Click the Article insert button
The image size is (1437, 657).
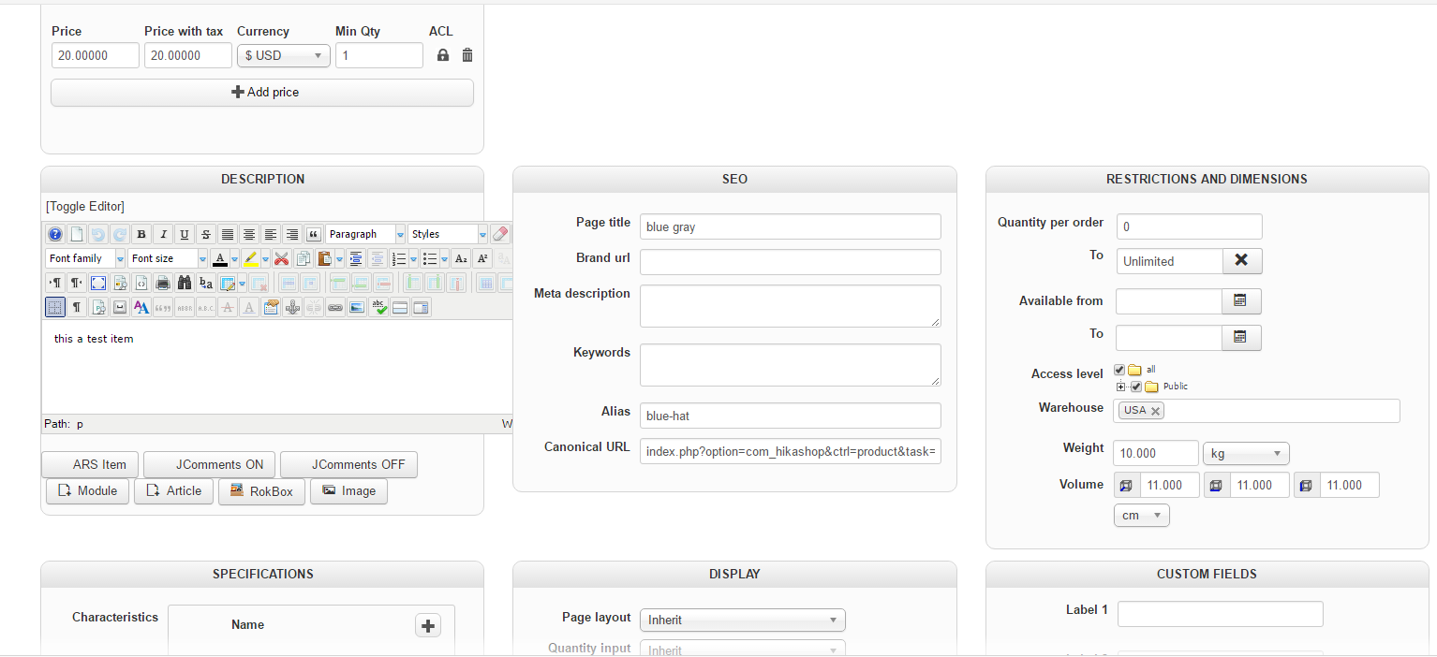point(174,490)
